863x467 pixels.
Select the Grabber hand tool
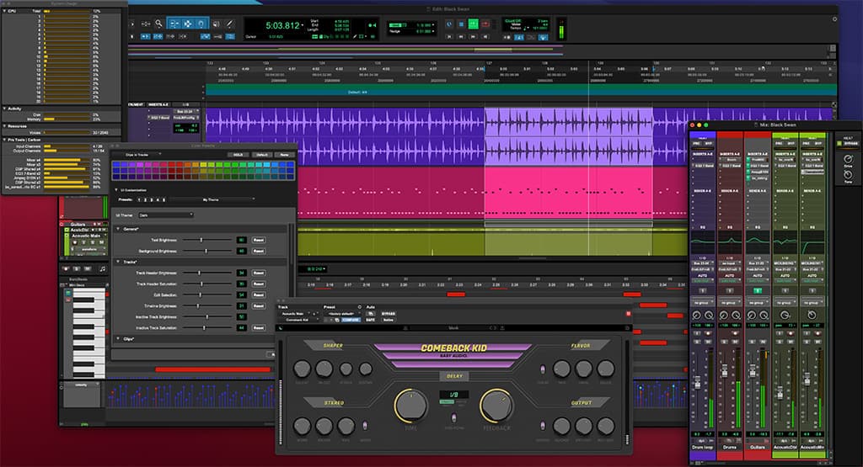201,24
